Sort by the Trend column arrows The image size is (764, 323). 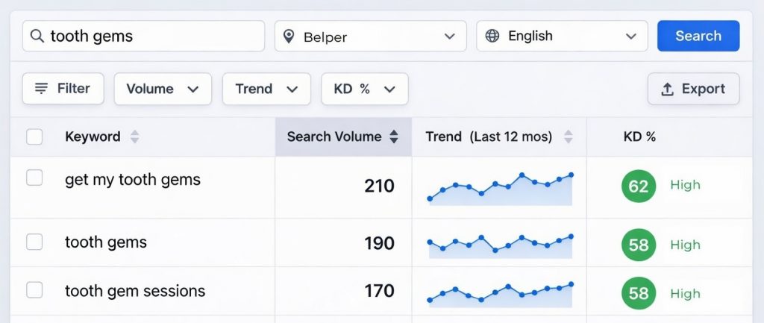point(569,137)
